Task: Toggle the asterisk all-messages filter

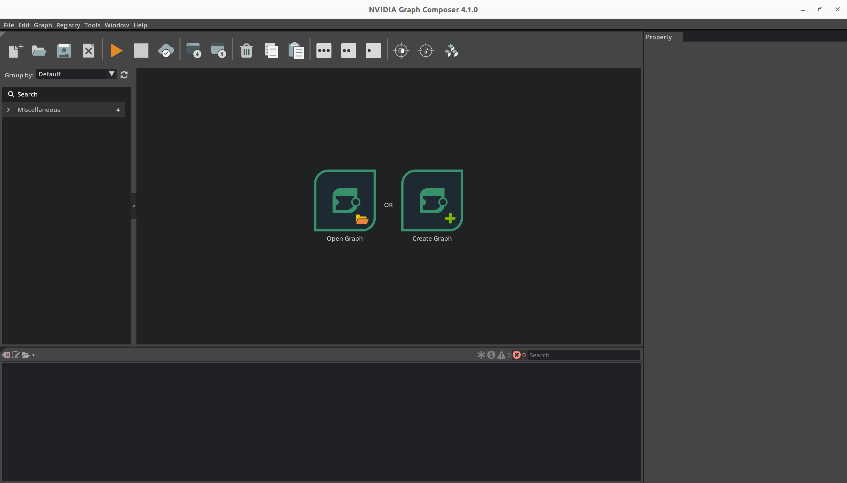Action: click(481, 355)
